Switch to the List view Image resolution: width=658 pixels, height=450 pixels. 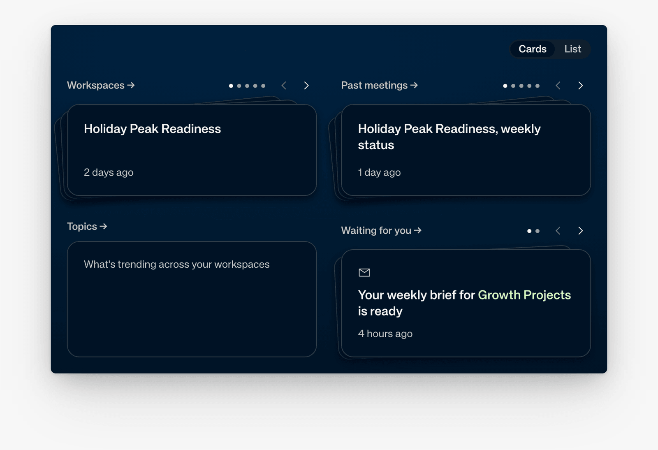572,49
